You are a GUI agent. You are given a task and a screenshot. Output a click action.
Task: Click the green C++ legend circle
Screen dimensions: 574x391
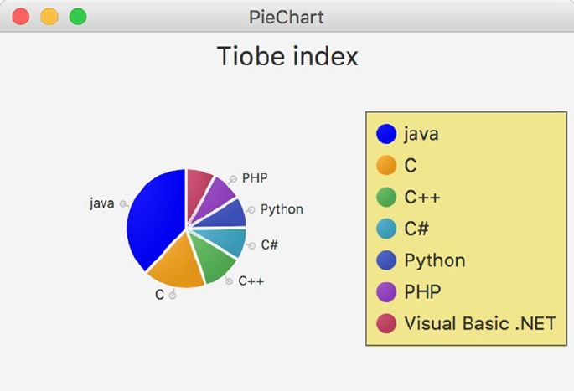[x=386, y=198]
